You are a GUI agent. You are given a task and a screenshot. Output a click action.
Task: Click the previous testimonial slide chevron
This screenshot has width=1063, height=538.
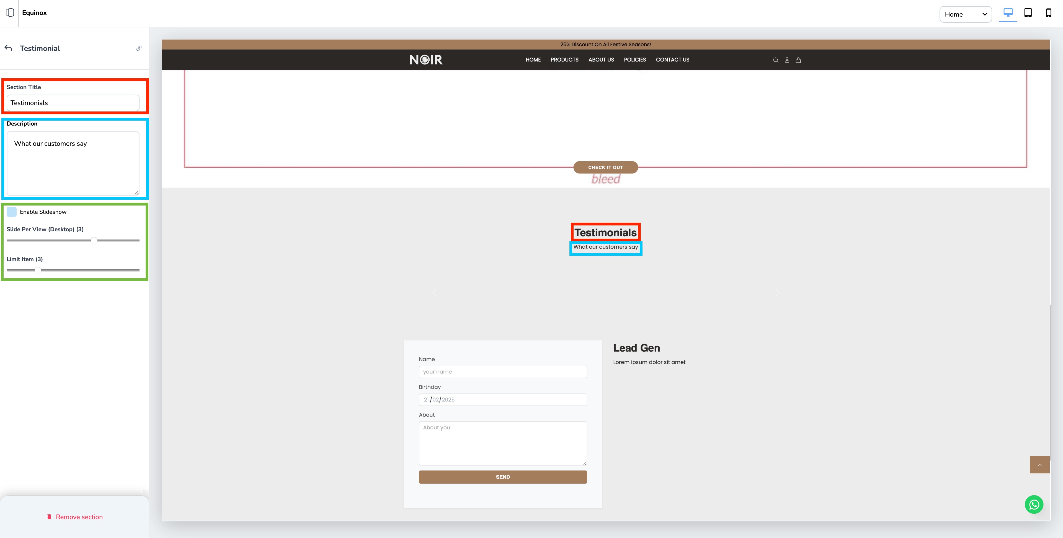[434, 293]
